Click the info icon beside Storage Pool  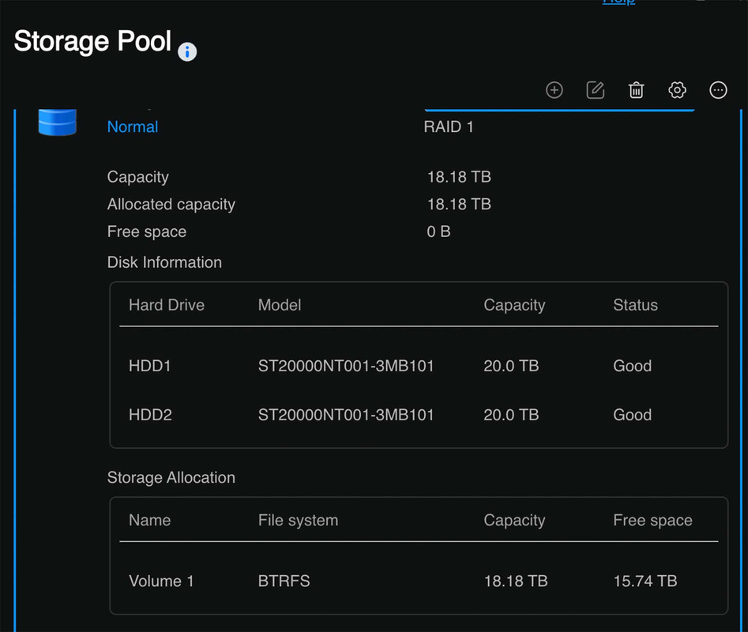point(187,51)
